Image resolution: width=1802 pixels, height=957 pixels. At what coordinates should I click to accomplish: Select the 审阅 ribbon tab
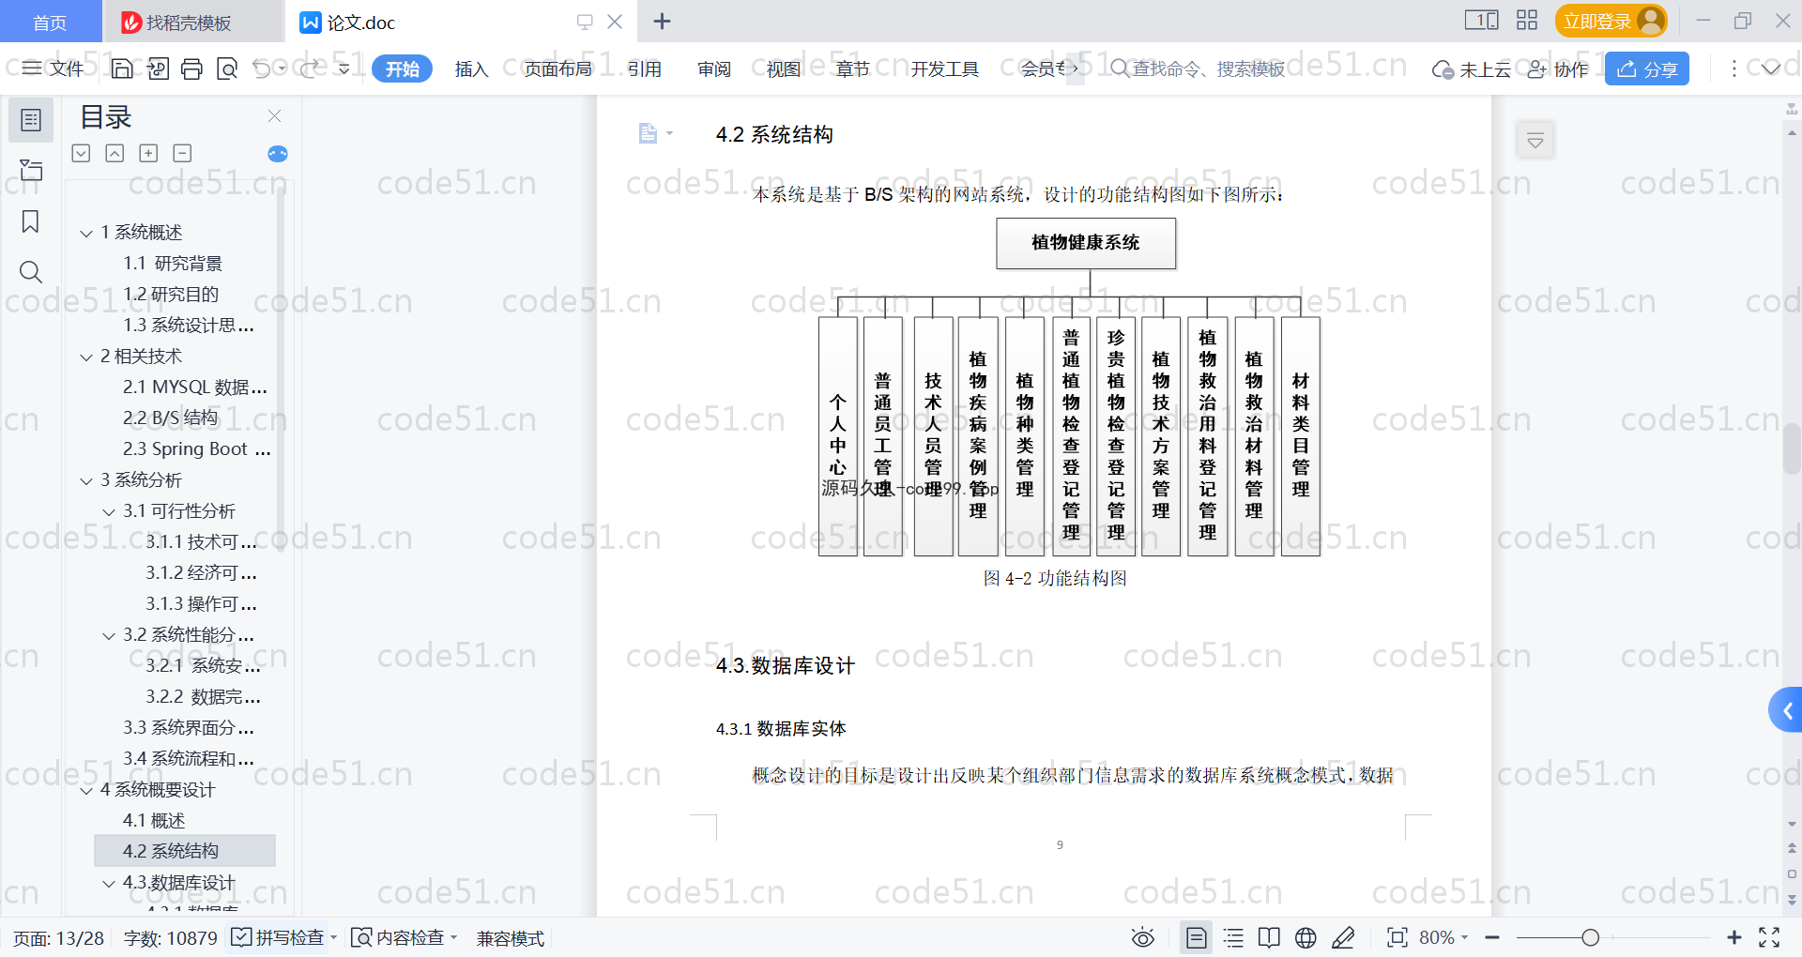click(714, 68)
